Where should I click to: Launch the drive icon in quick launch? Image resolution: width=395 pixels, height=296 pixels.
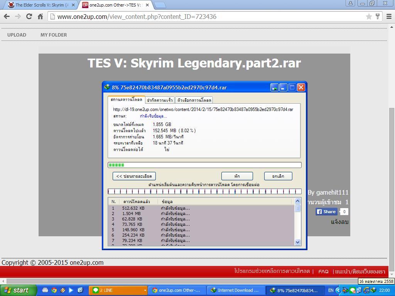pos(45,290)
